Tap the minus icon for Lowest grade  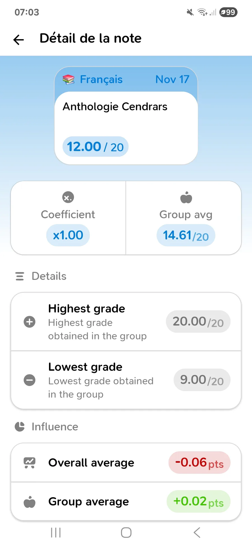coord(29,380)
